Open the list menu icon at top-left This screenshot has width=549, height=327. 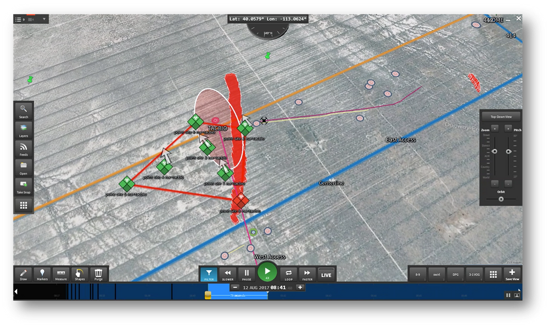[x=18, y=19]
